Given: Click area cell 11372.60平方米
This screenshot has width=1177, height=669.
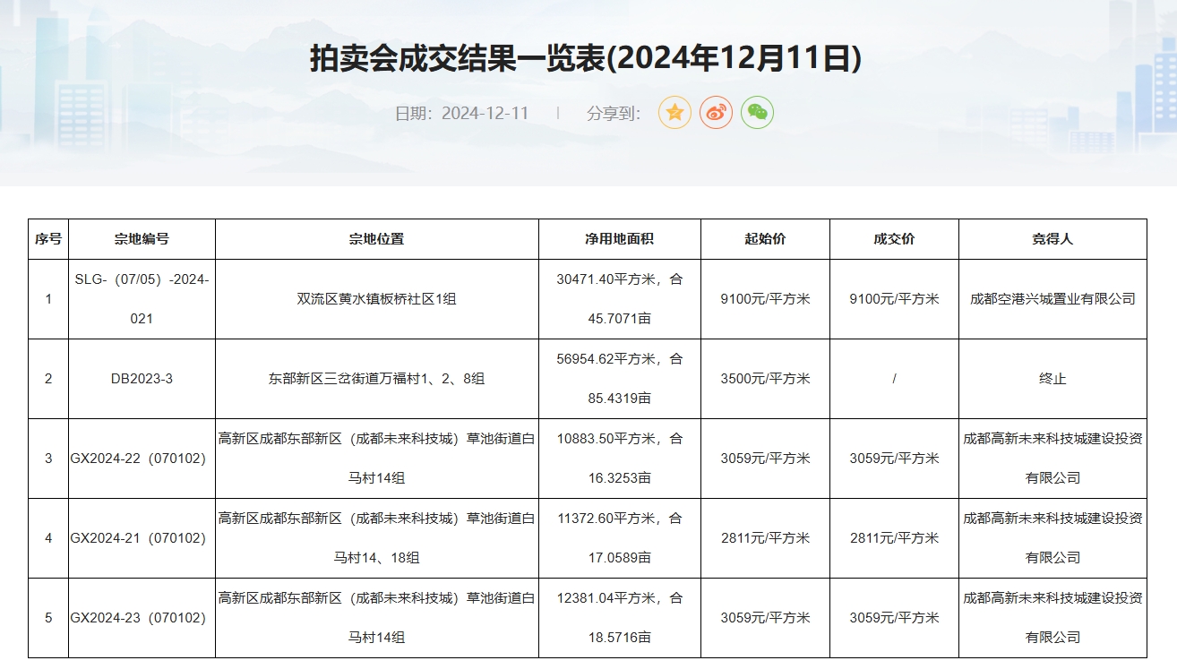Looking at the screenshot, I should tap(619, 538).
